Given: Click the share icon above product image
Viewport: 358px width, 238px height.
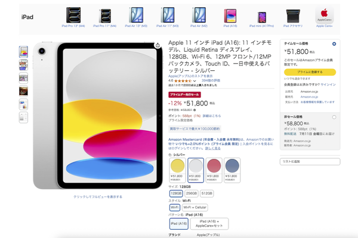Looking at the screenshot, I should (158, 45).
